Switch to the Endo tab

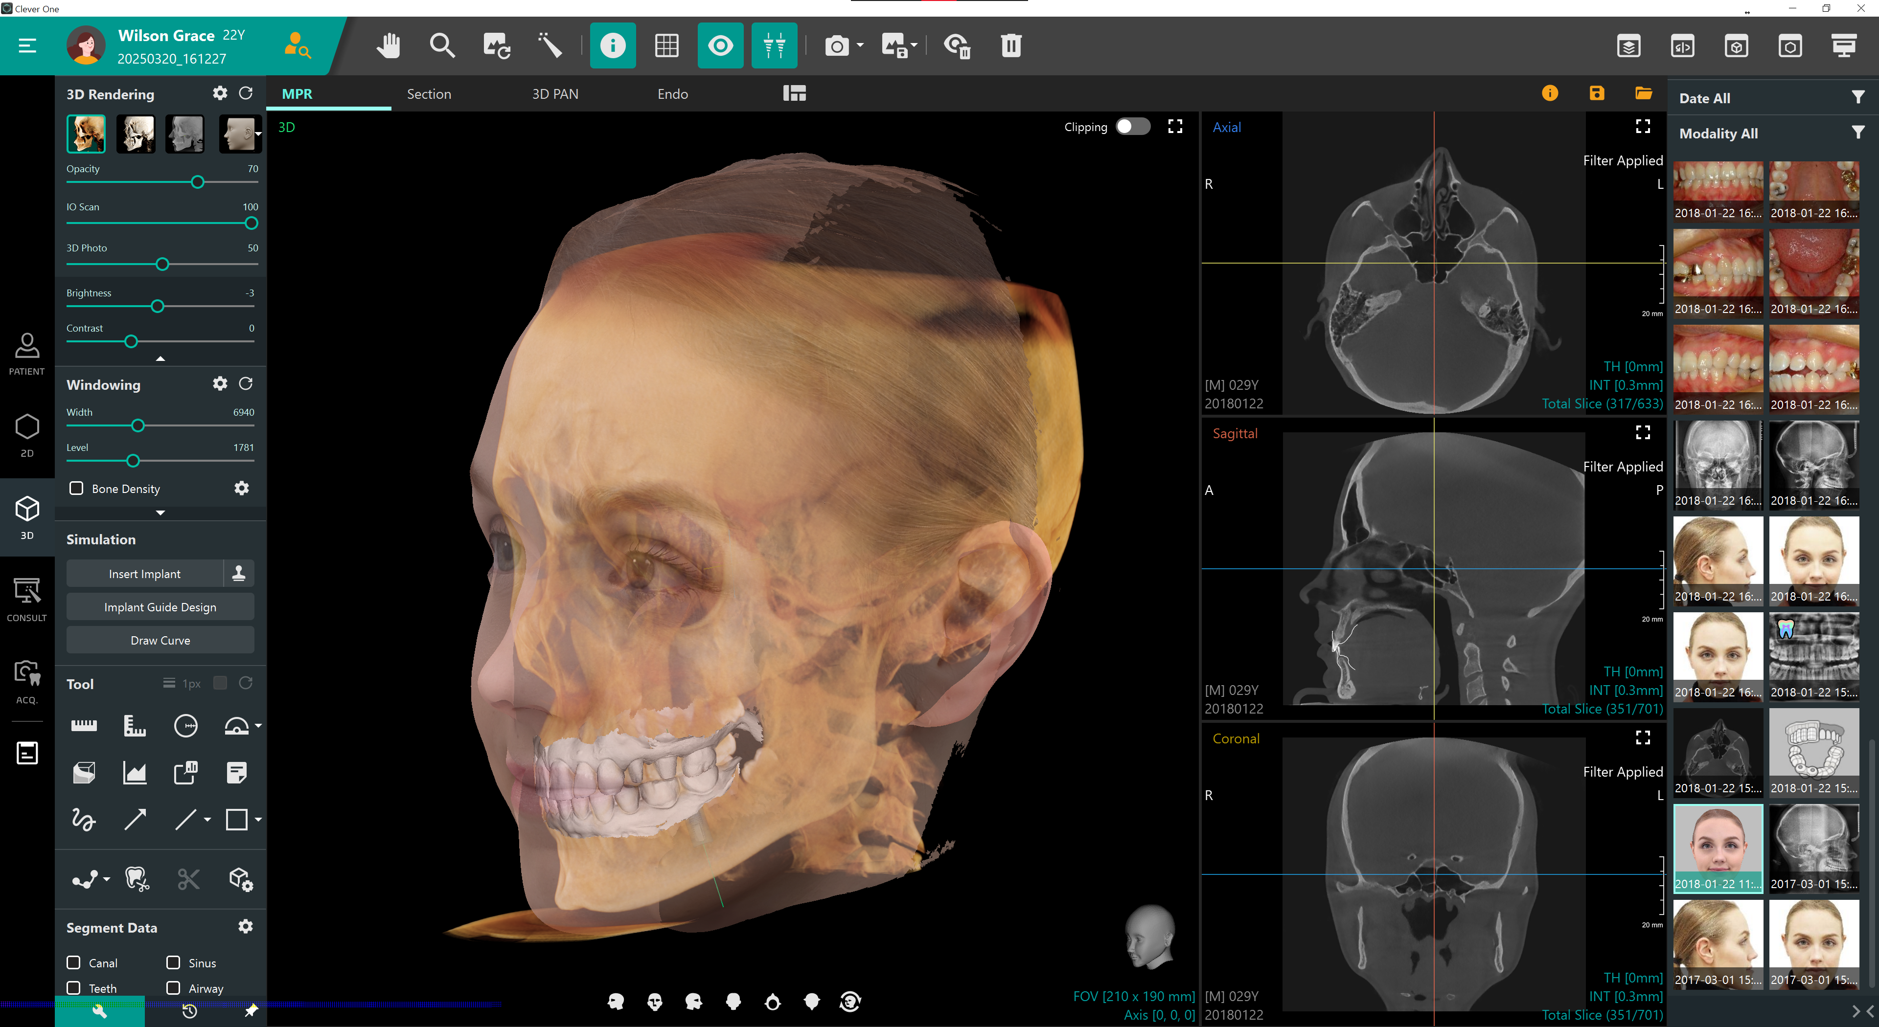[x=672, y=94]
